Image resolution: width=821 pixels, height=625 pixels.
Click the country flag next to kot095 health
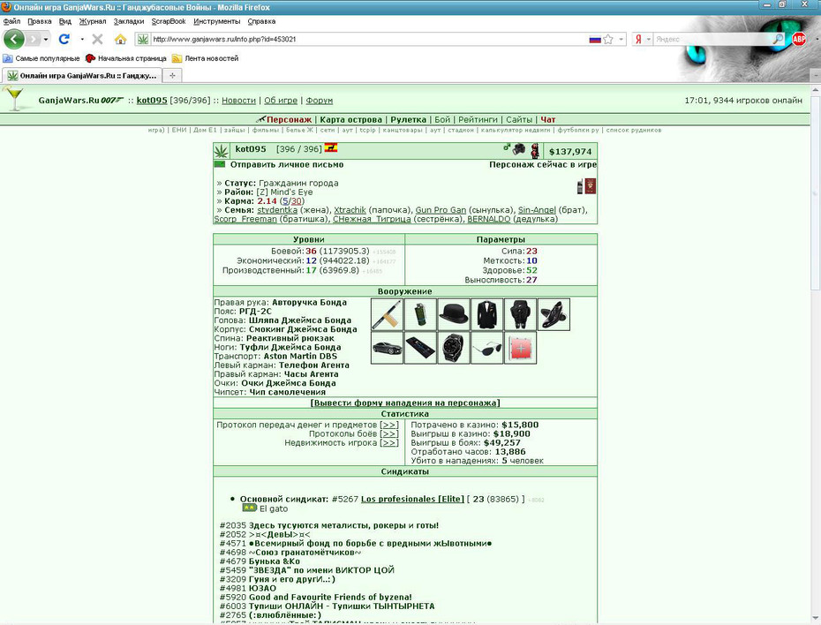pyautogui.click(x=331, y=148)
